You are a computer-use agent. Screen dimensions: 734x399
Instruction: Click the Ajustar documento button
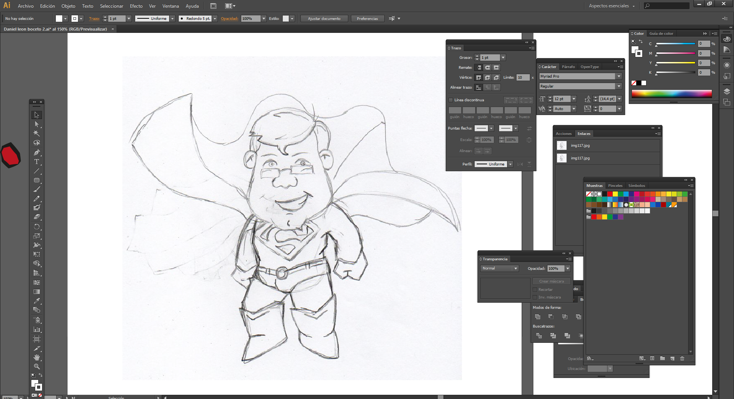[x=324, y=19]
